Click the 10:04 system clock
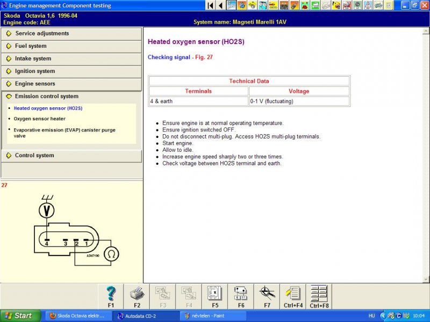This screenshot has width=430, height=322. pyautogui.click(x=419, y=316)
